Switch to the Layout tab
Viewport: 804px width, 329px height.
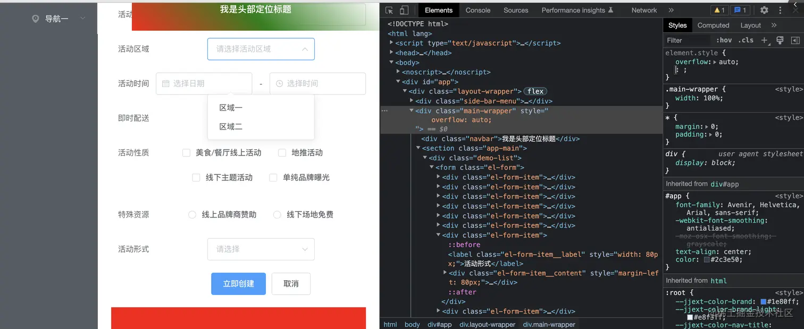coord(750,25)
